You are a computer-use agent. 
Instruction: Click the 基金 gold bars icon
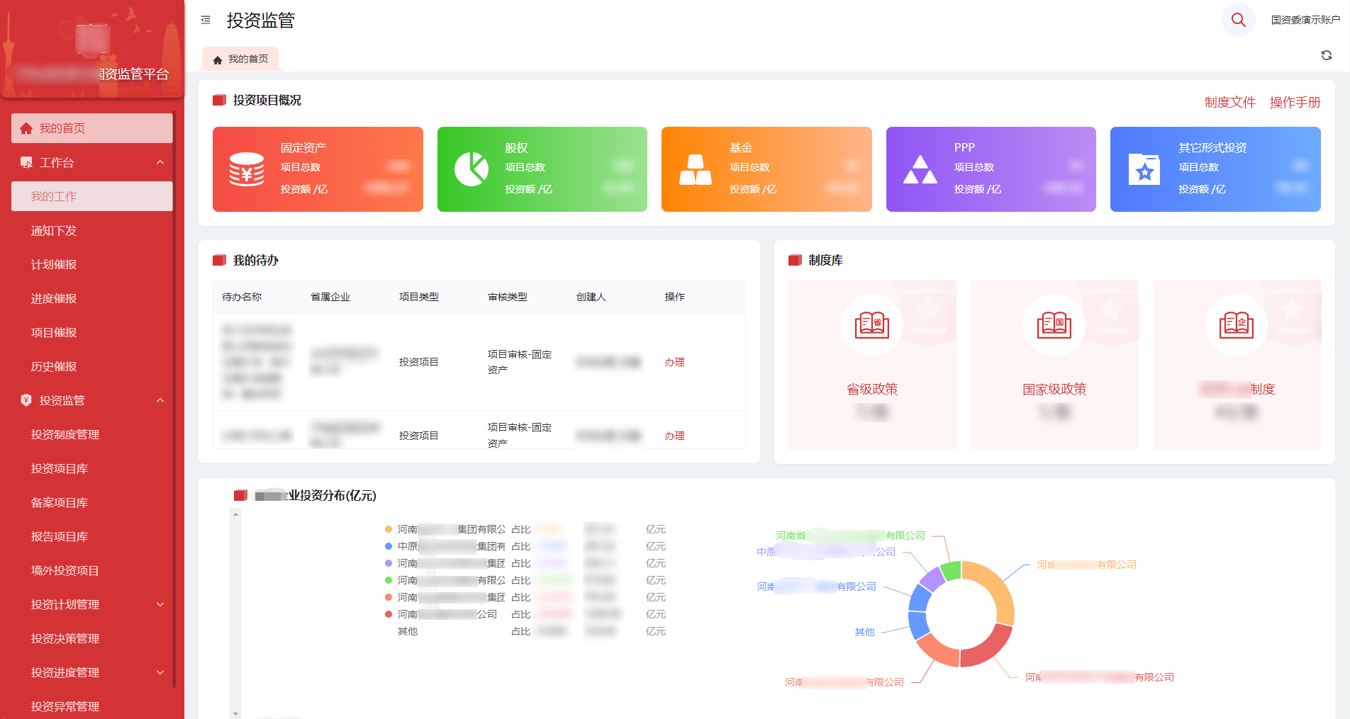coord(695,169)
